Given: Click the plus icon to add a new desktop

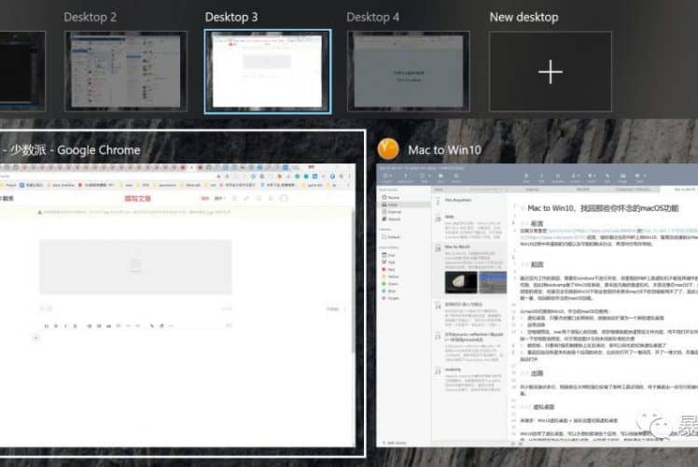Looking at the screenshot, I should pyautogui.click(x=551, y=71).
